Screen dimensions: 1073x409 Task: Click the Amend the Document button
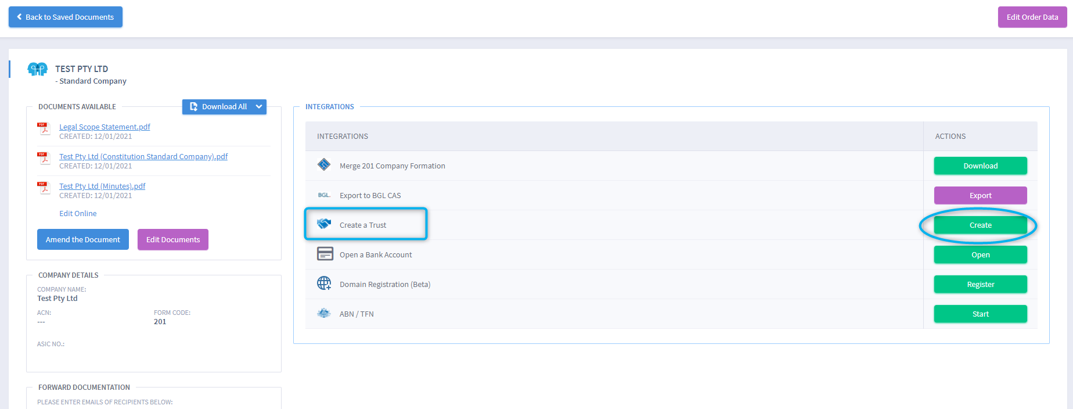click(x=83, y=239)
